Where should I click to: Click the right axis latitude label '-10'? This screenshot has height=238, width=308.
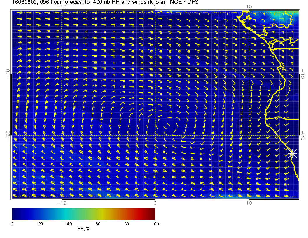(303, 74)
